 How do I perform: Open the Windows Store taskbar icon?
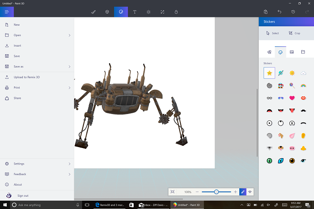pos(132,205)
